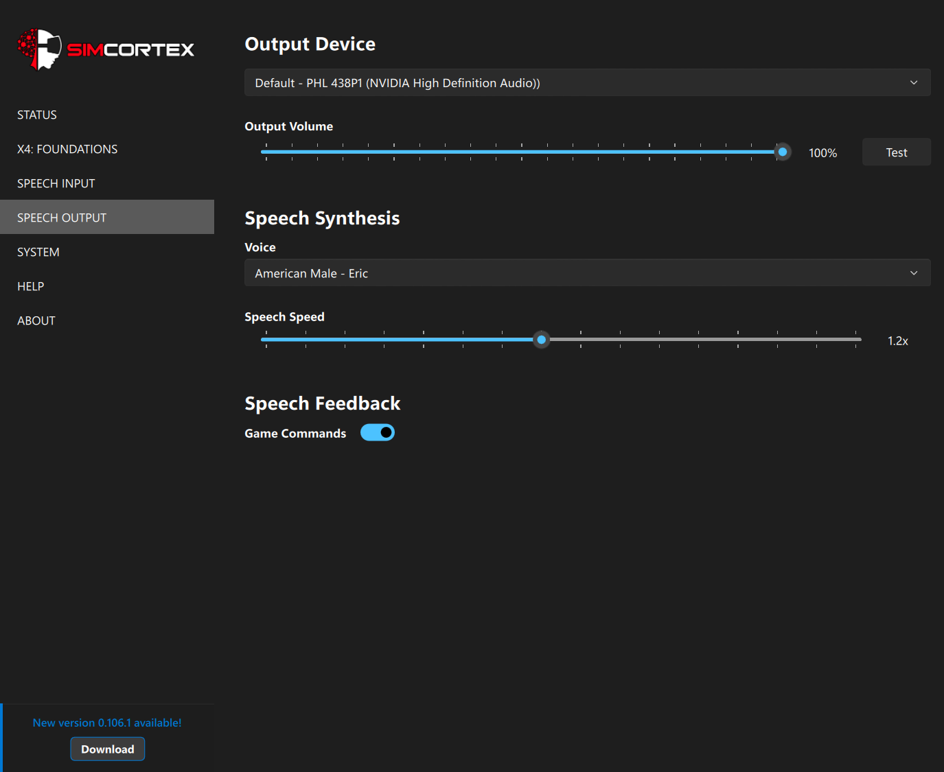Click the 100% volume value
The height and width of the screenshot is (772, 944).
[x=823, y=153]
